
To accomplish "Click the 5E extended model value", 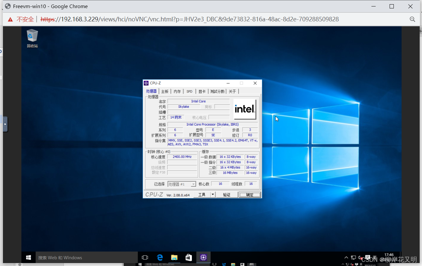I will [213, 135].
